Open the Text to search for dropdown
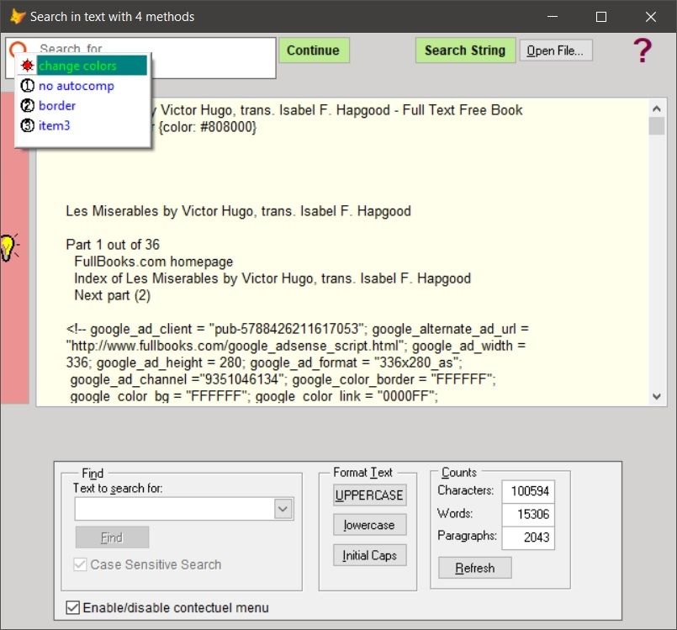Image resolution: width=677 pixels, height=630 pixels. coord(283,508)
